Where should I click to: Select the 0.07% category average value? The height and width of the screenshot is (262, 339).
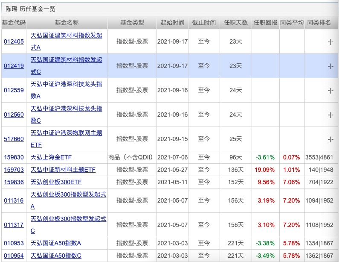click(291, 157)
